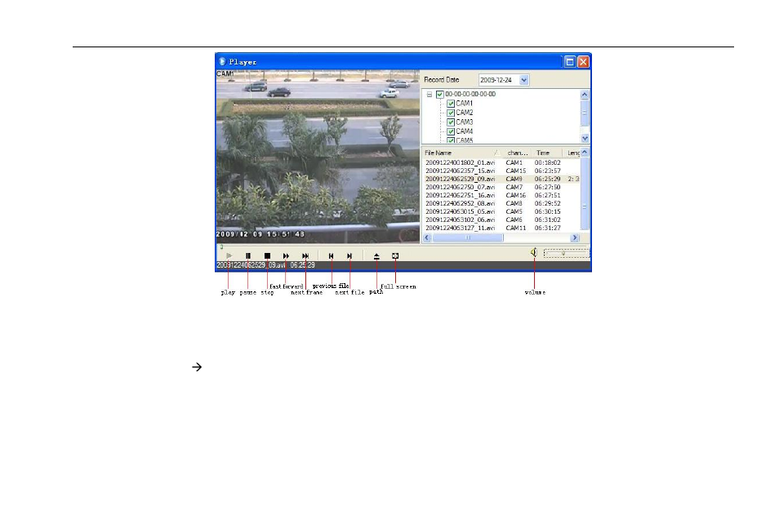
Task: Click file list horizontal scroll left arrow
Action: (x=427, y=238)
